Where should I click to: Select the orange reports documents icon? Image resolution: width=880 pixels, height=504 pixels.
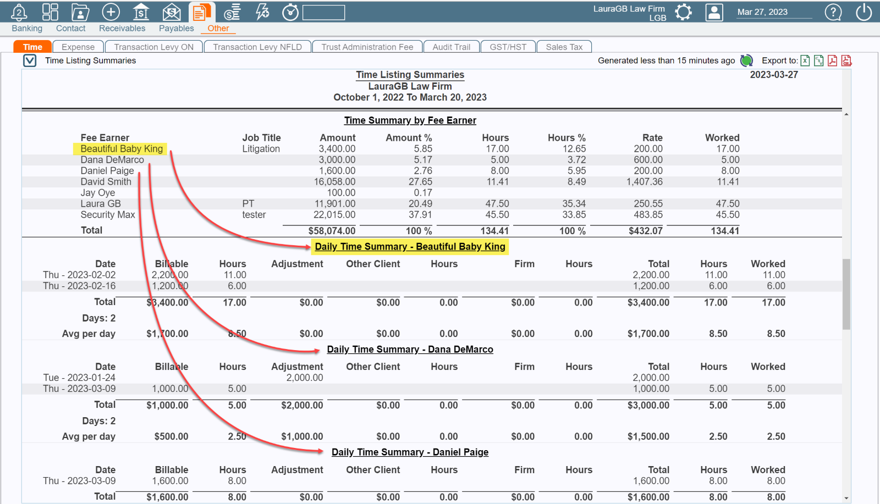pyautogui.click(x=202, y=12)
